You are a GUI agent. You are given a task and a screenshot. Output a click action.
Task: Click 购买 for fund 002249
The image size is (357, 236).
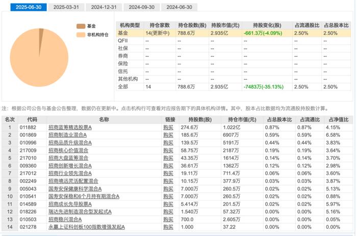(x=168, y=181)
